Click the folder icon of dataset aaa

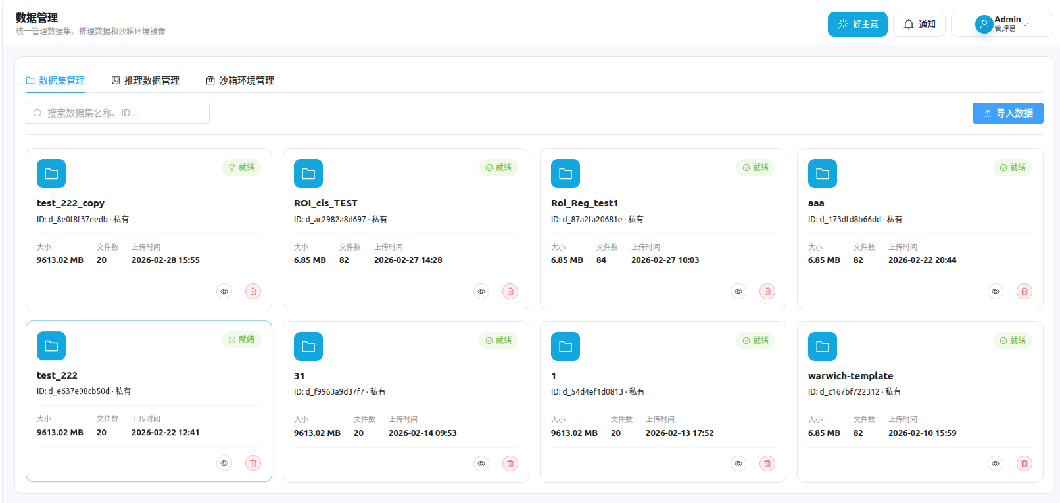click(823, 174)
